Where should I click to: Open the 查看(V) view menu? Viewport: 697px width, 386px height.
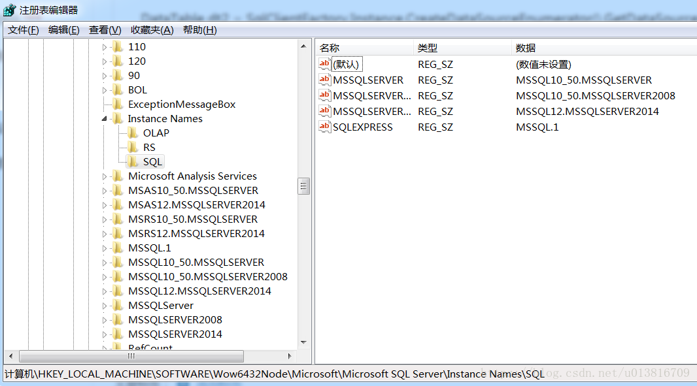tap(105, 30)
